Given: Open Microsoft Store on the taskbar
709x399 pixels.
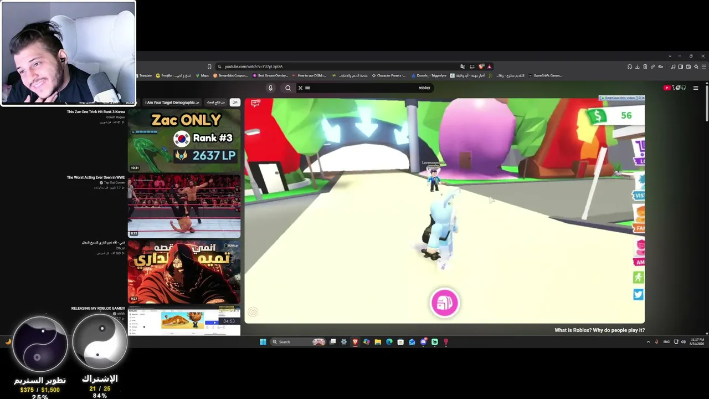Looking at the screenshot, I should [400, 342].
